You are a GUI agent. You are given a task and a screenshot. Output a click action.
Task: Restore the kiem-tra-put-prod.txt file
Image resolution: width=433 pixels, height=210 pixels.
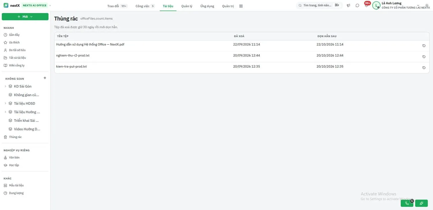(x=424, y=68)
